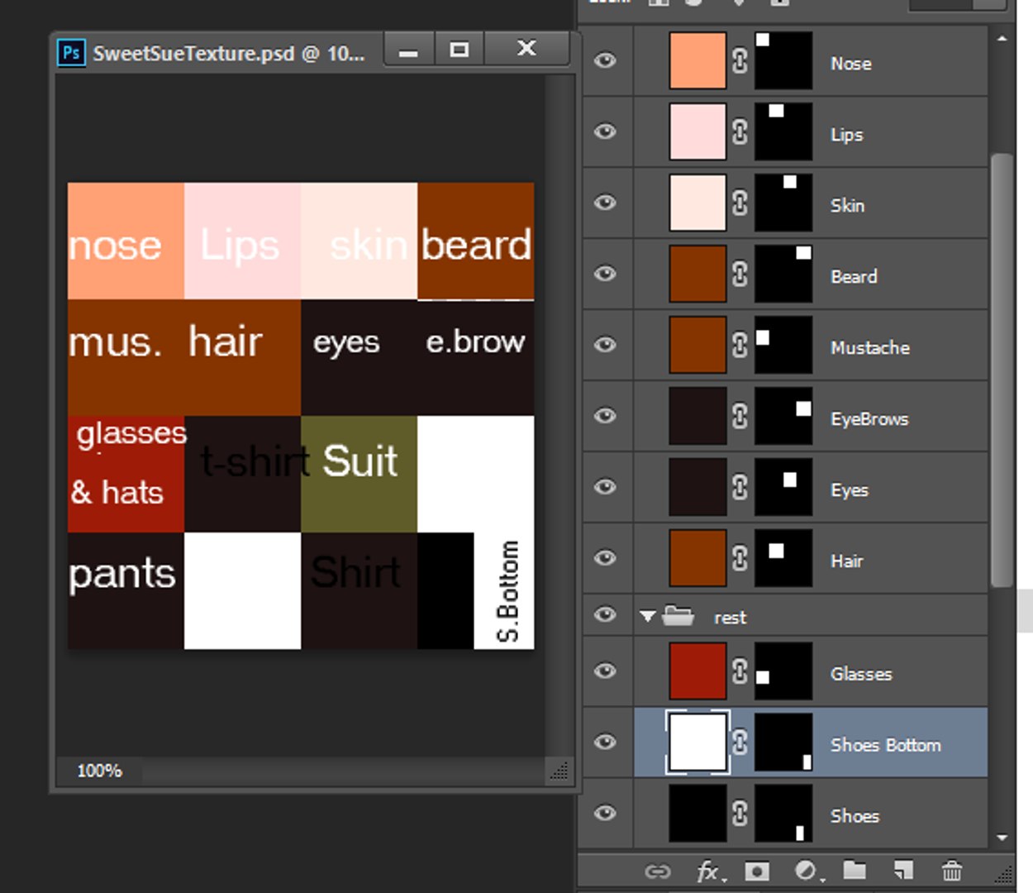The image size is (1033, 893).
Task: Collapse the rest layer group
Action: 648,616
